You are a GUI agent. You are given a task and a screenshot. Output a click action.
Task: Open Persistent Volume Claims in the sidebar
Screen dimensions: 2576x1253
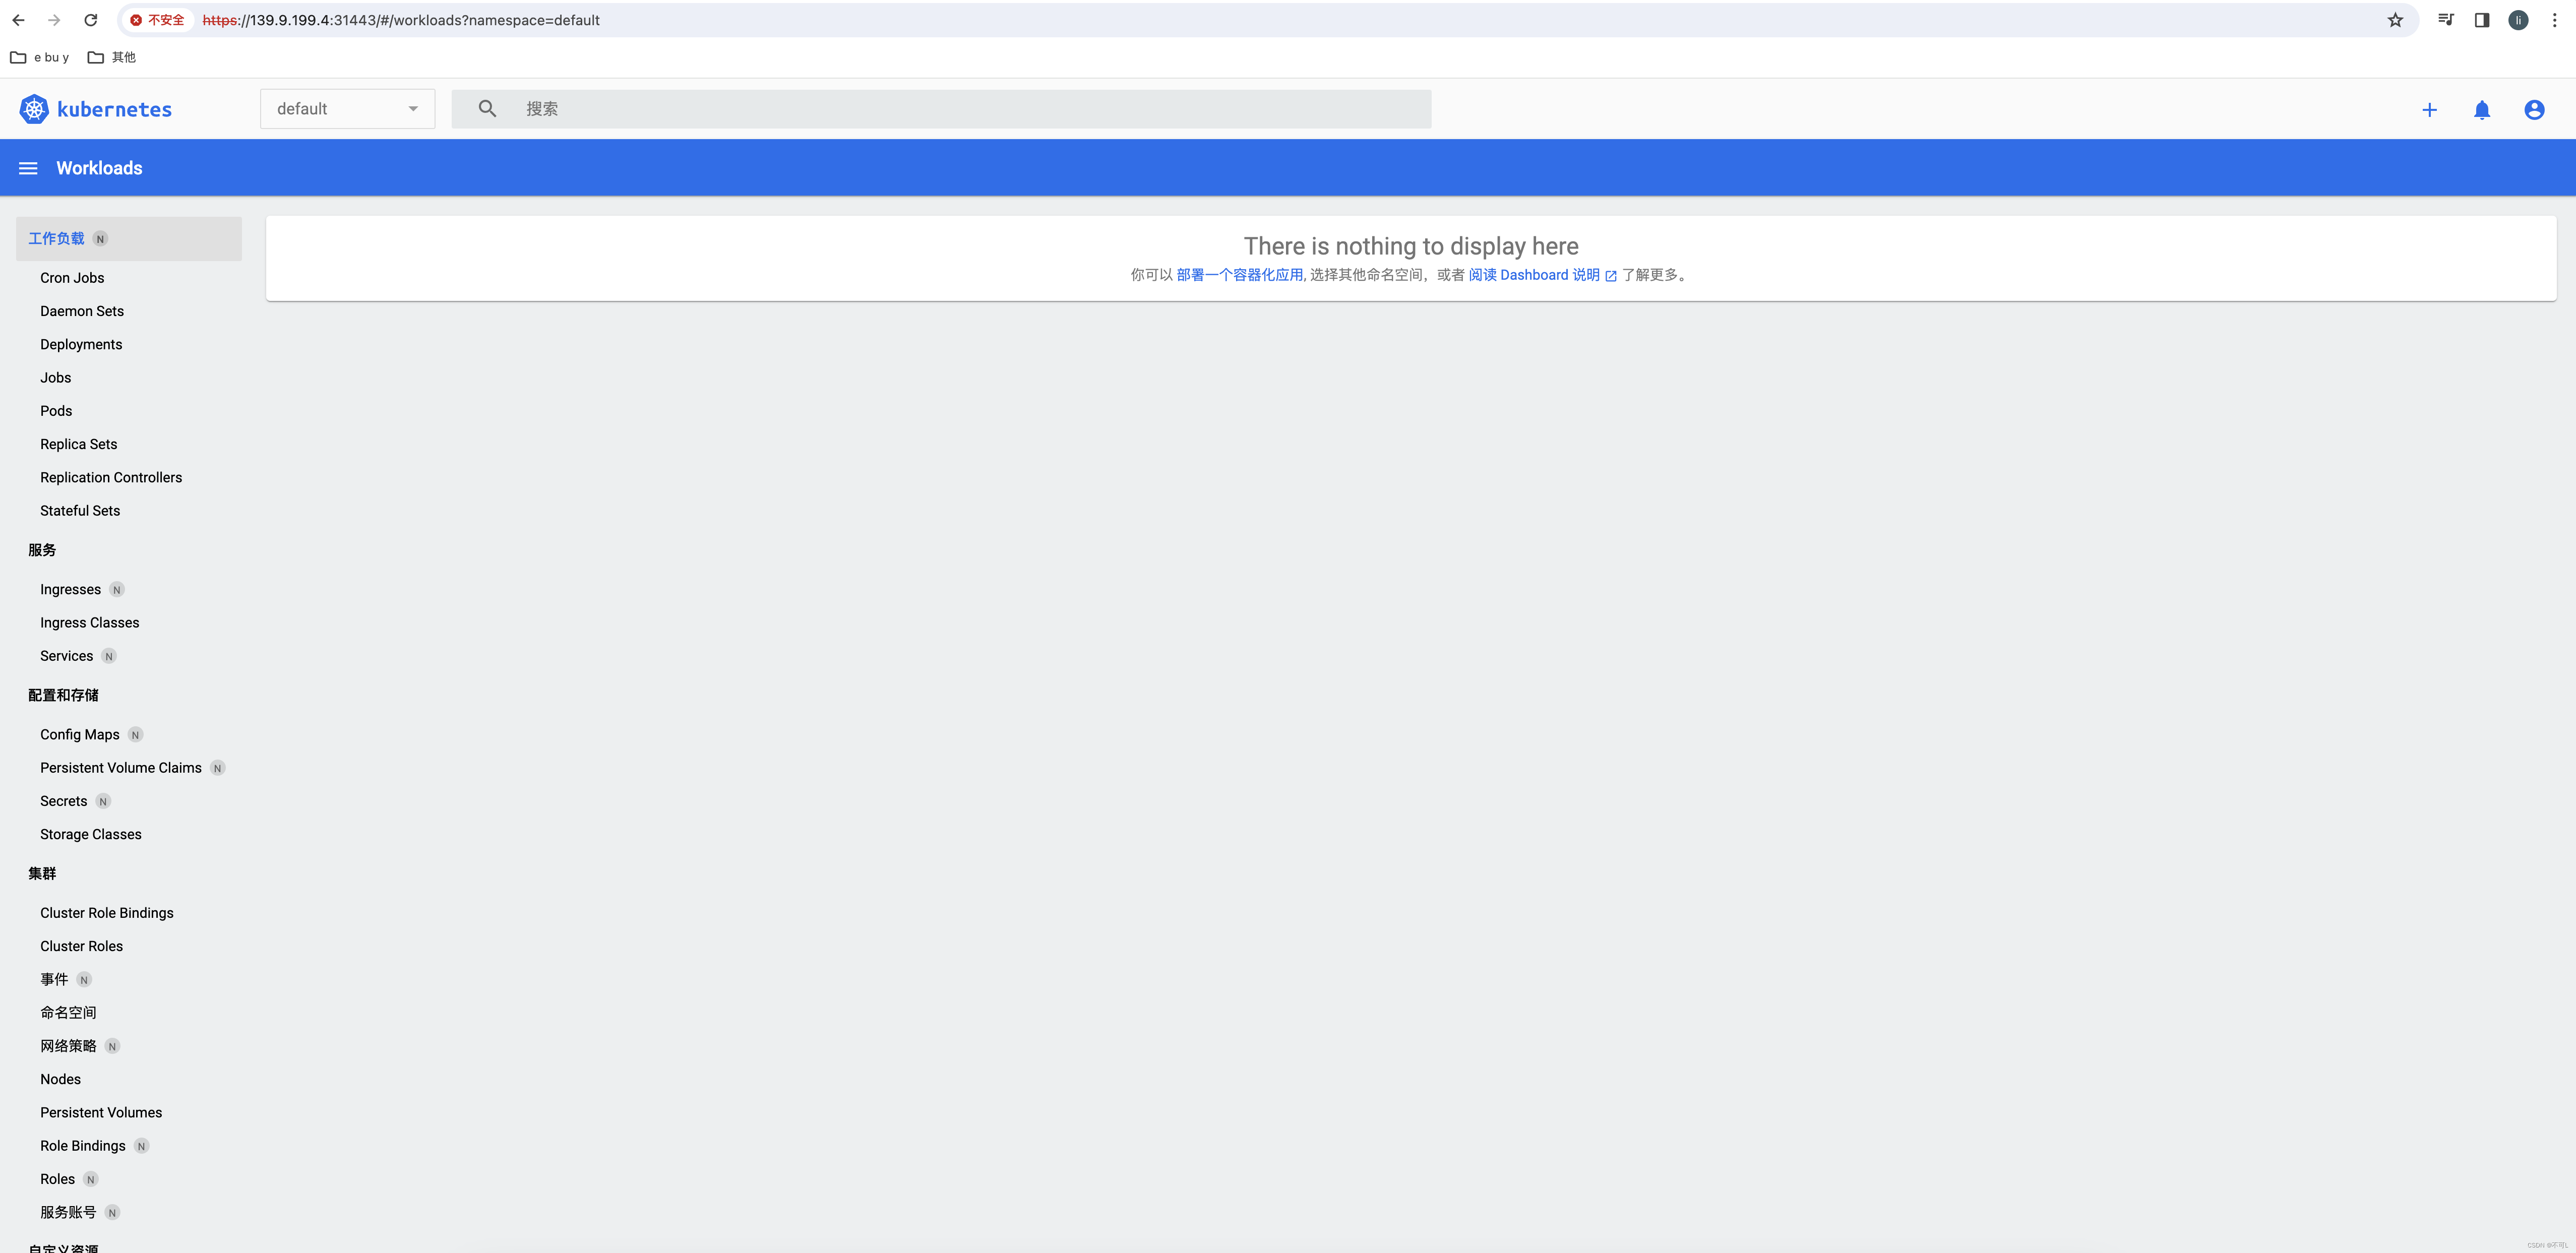[x=121, y=768]
